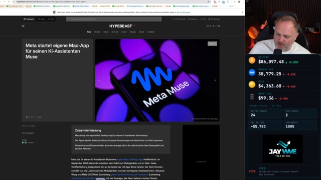Click the +$5,783 profit value

coord(258,126)
